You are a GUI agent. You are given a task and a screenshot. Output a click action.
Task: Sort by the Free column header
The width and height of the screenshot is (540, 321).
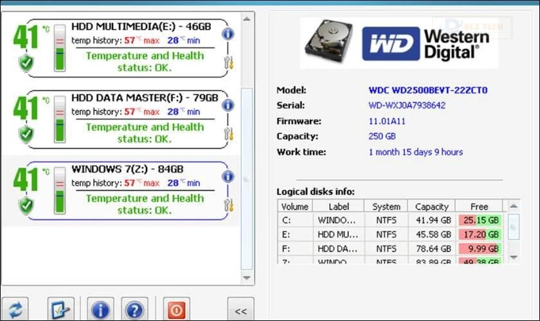tap(479, 207)
